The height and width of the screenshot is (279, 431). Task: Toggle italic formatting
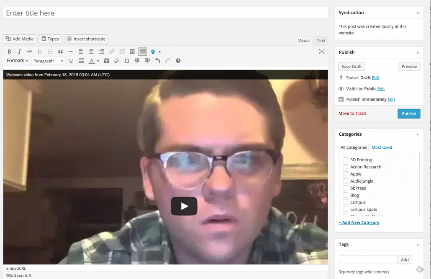19,52
